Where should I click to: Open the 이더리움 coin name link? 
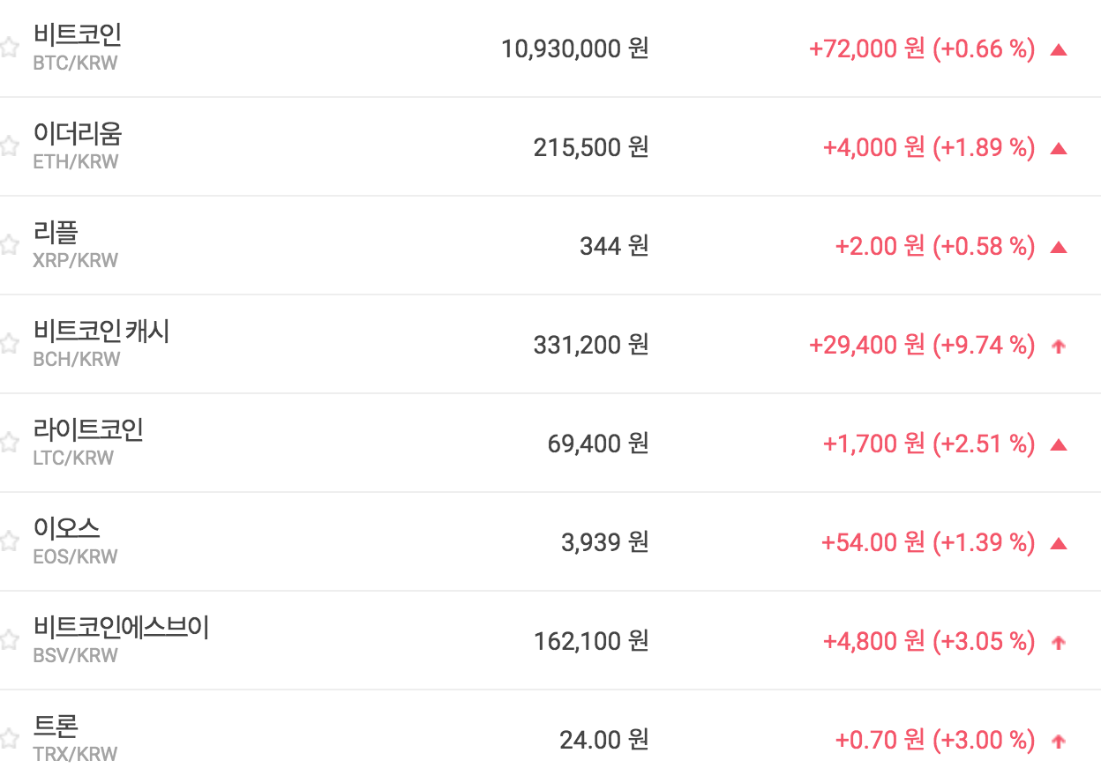77,134
